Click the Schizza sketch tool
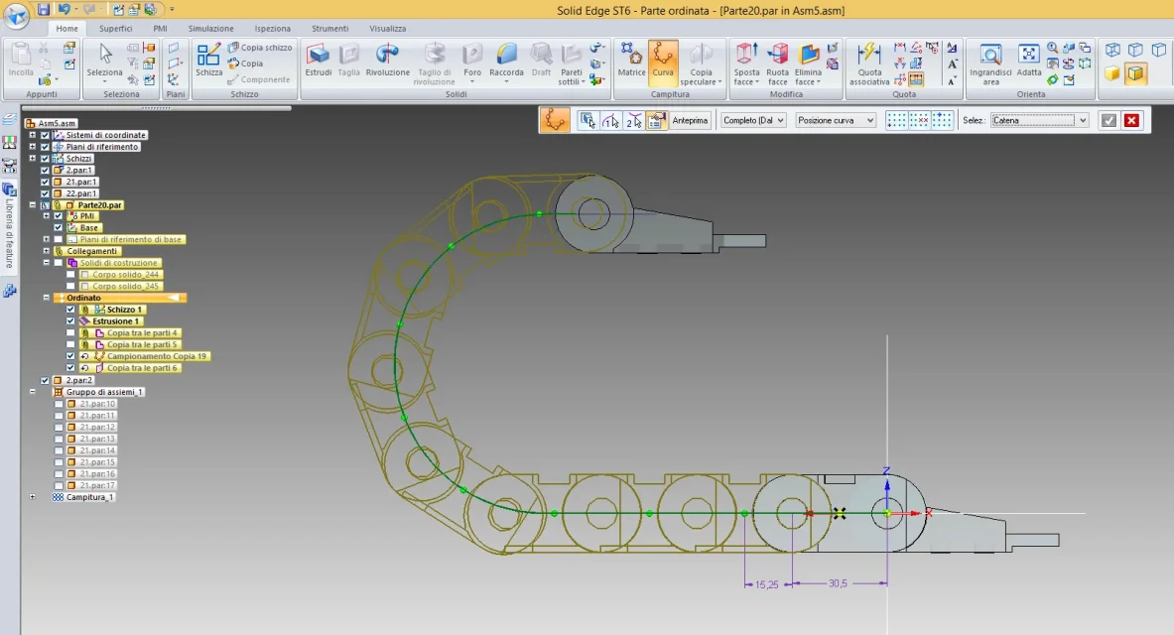This screenshot has width=1174, height=635. click(208, 60)
